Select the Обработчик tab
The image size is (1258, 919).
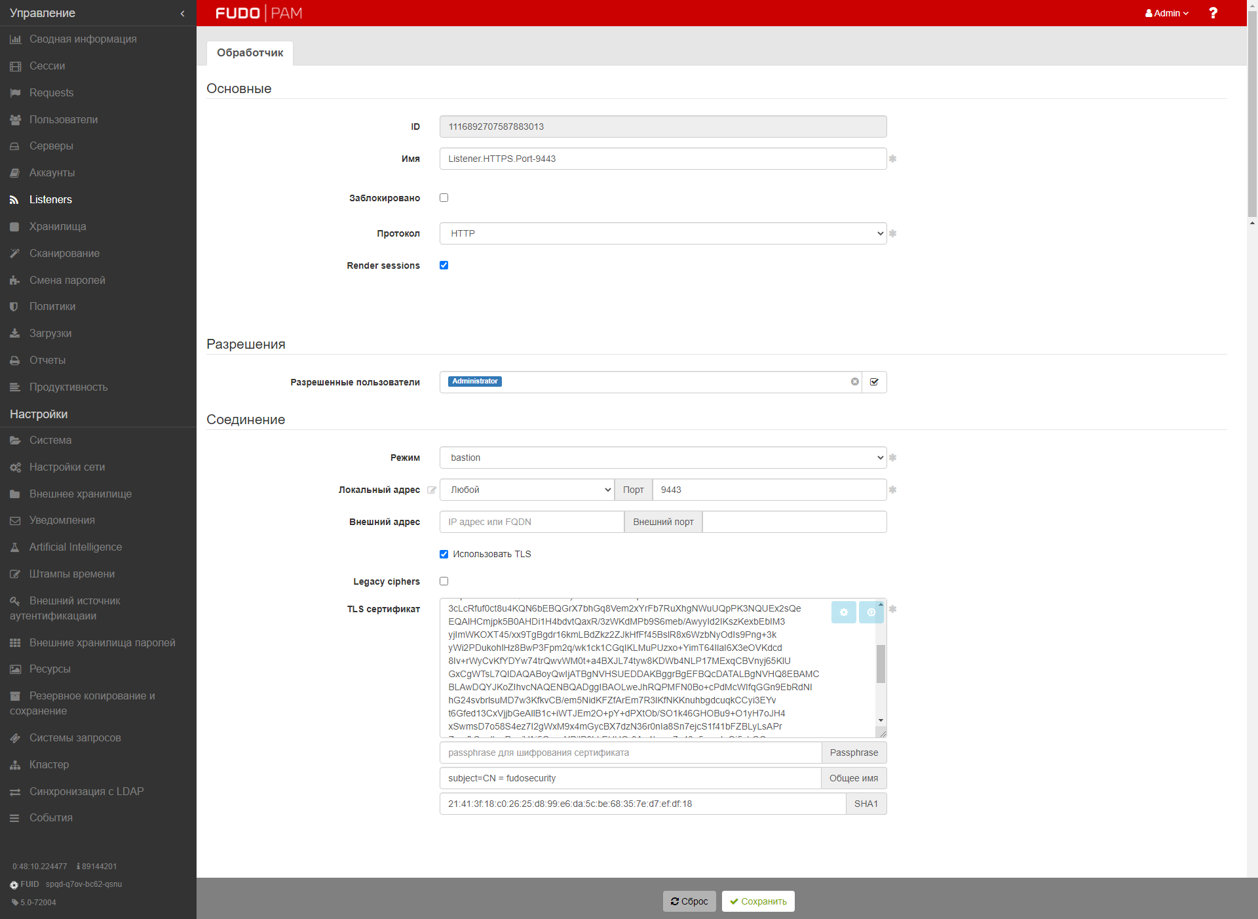coord(250,52)
